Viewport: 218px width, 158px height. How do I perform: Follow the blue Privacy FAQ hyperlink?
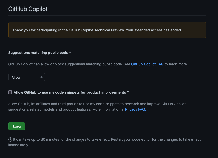pyautogui.click(x=135, y=109)
